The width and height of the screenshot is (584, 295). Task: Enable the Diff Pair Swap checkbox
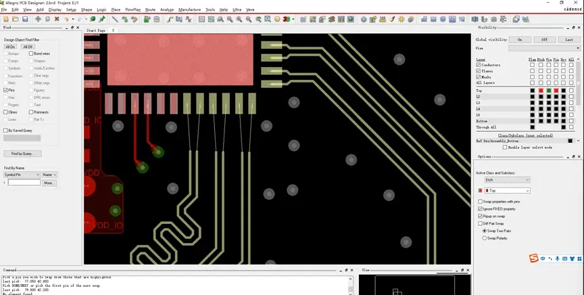coord(480,223)
